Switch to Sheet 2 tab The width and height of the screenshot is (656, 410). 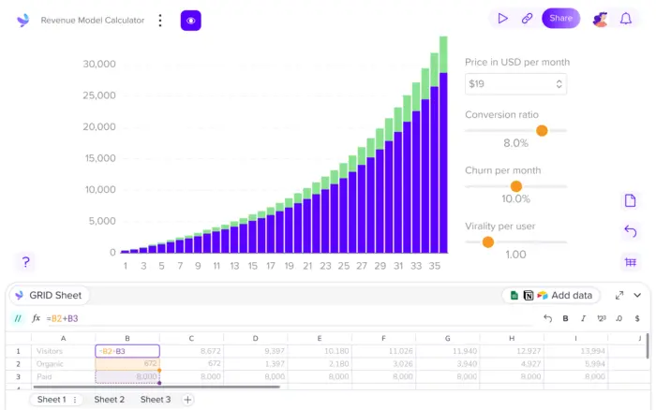click(x=110, y=400)
